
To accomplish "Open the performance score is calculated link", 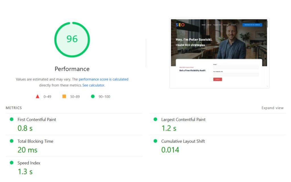I will pos(103,79).
